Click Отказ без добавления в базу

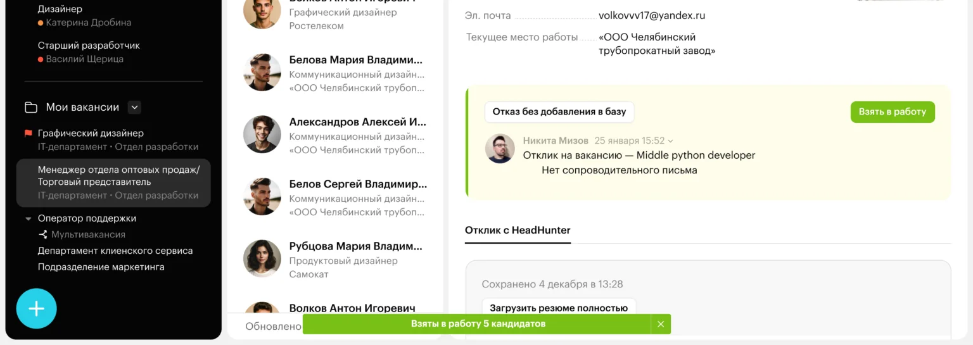(559, 112)
